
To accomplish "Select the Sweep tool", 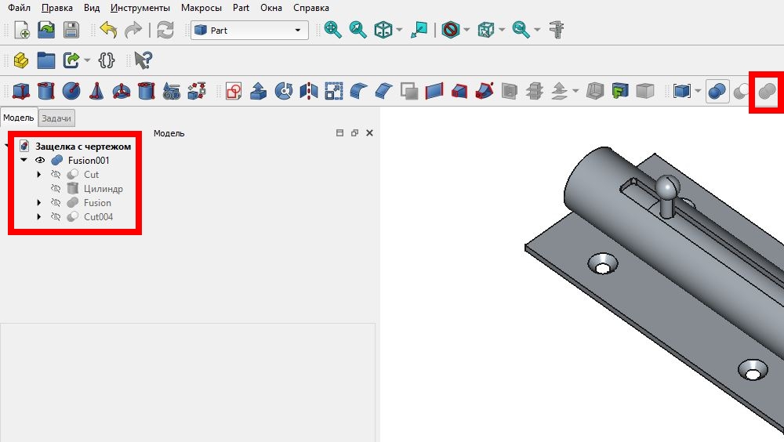I will [484, 91].
